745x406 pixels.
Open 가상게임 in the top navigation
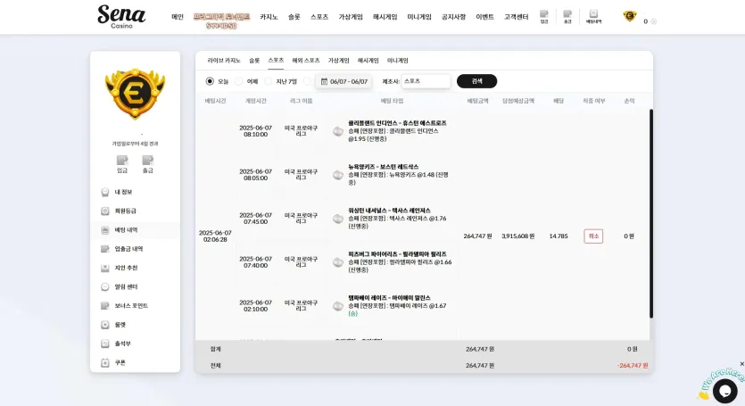[x=350, y=17]
